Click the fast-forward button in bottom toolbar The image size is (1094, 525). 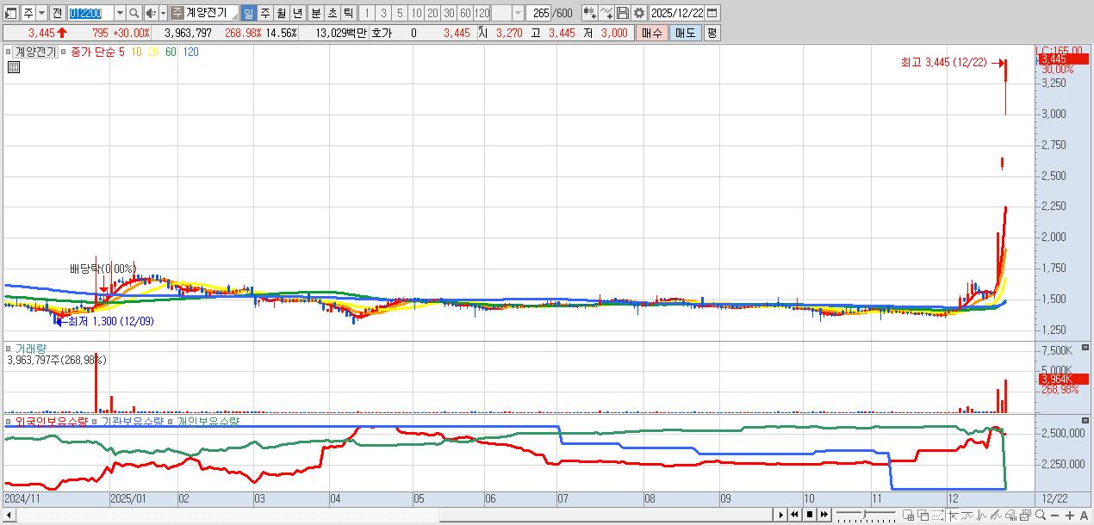coord(824,515)
